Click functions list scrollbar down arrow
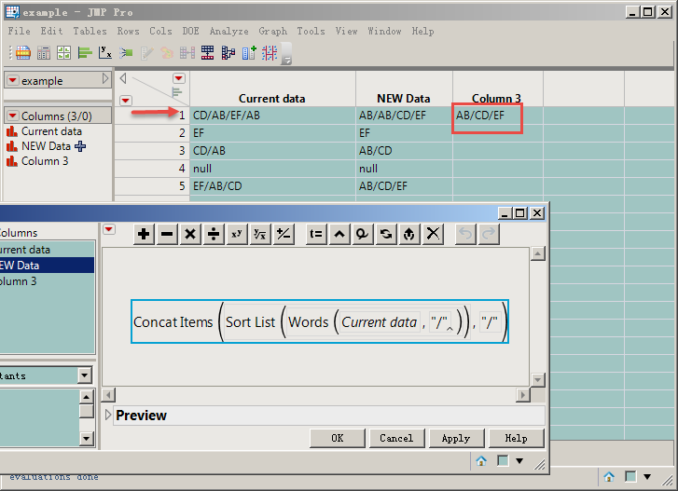Viewport: 678px width, 491px height. pyautogui.click(x=87, y=439)
